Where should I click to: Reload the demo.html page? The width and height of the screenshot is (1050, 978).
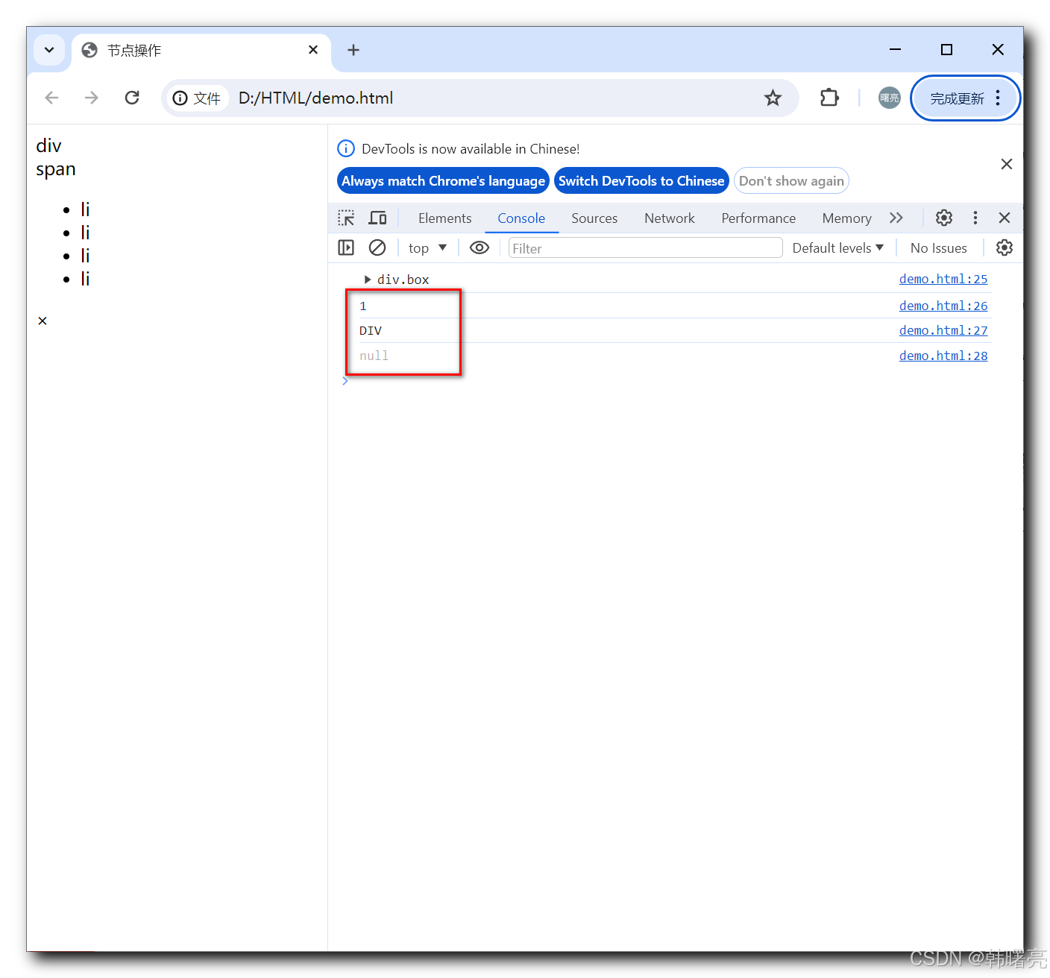tap(132, 98)
